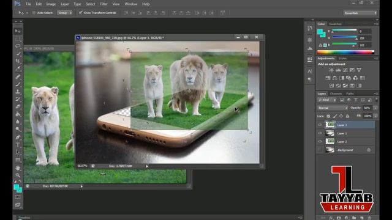Add a Curves adjustment
Screen dimensions: 392x220
(x=345, y=70)
